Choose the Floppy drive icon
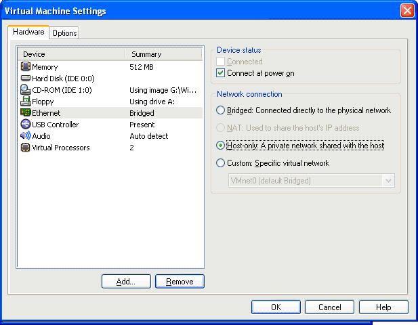Viewport: 418px width, 325px height. [26, 102]
